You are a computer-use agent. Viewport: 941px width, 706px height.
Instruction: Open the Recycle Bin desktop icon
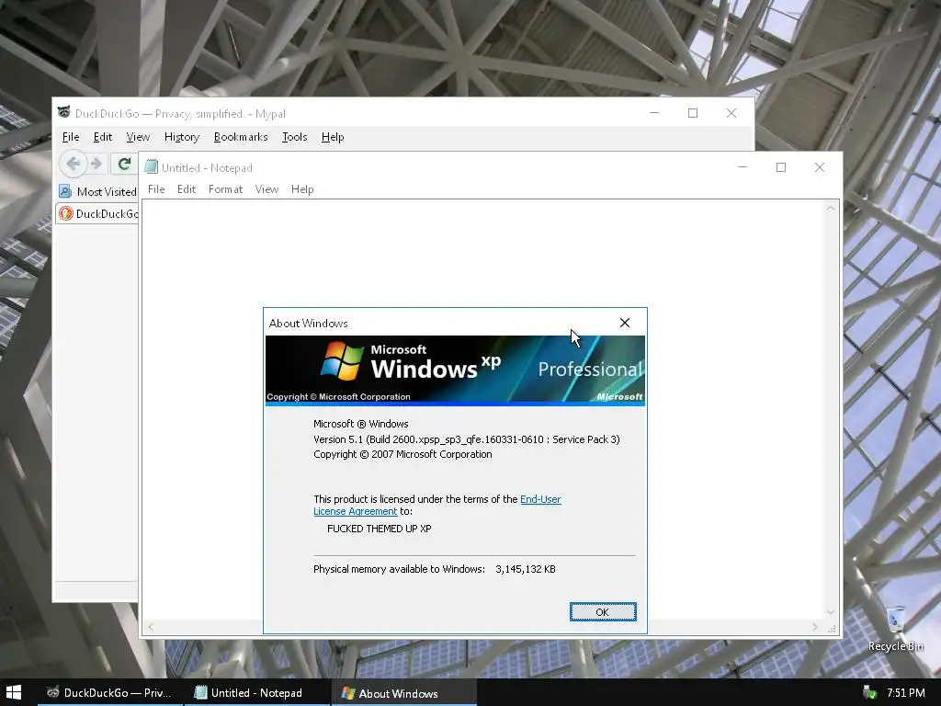tap(895, 629)
